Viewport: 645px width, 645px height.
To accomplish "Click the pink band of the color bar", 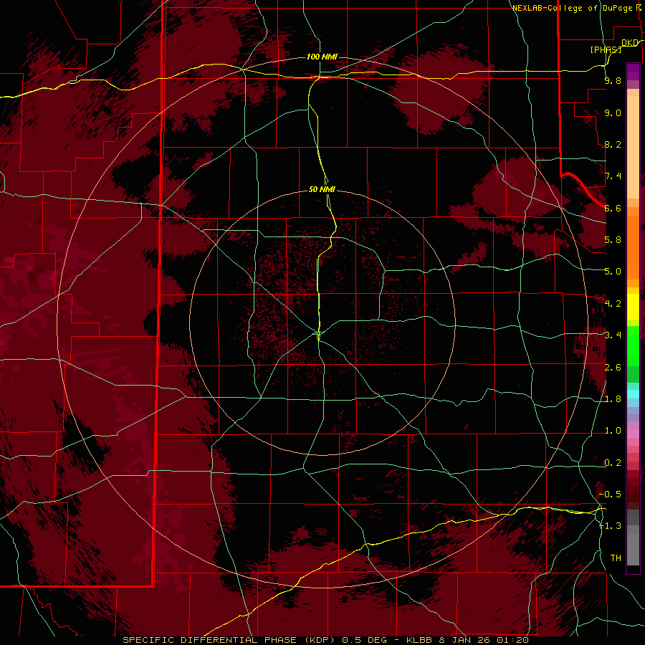I will tap(633, 434).
